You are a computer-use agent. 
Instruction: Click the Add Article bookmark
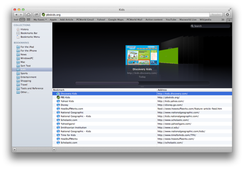tap(67, 20)
